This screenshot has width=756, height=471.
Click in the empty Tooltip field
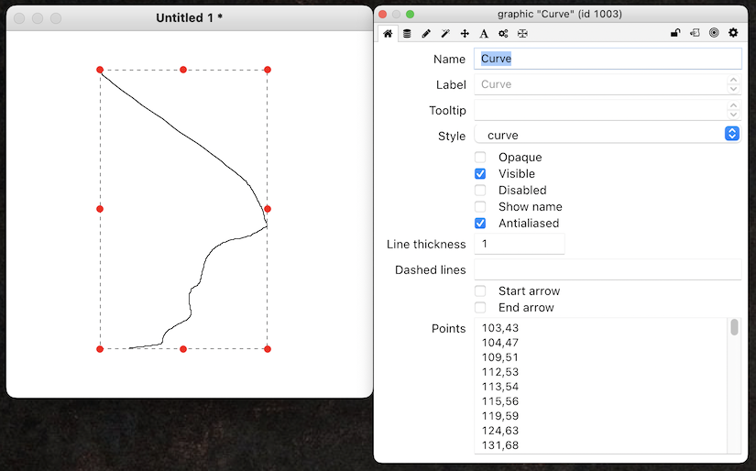point(600,110)
